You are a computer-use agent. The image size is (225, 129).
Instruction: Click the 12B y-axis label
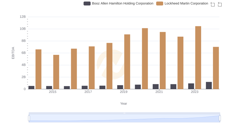tap(23, 17)
